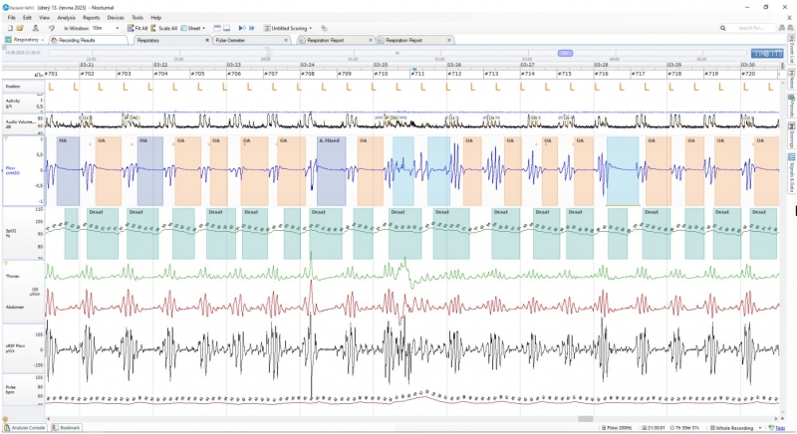
Task: Close the Pulse Oximeter tab
Action: tap(286, 40)
